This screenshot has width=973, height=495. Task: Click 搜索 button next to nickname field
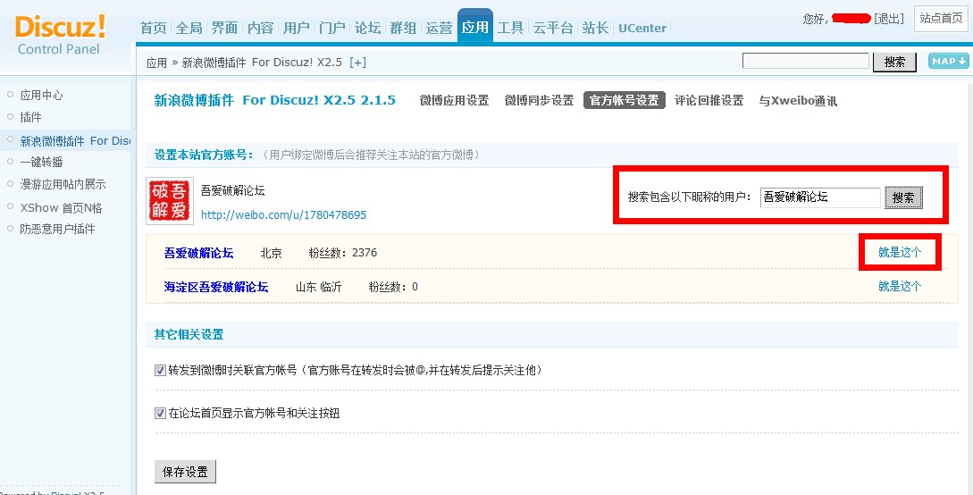tap(903, 197)
